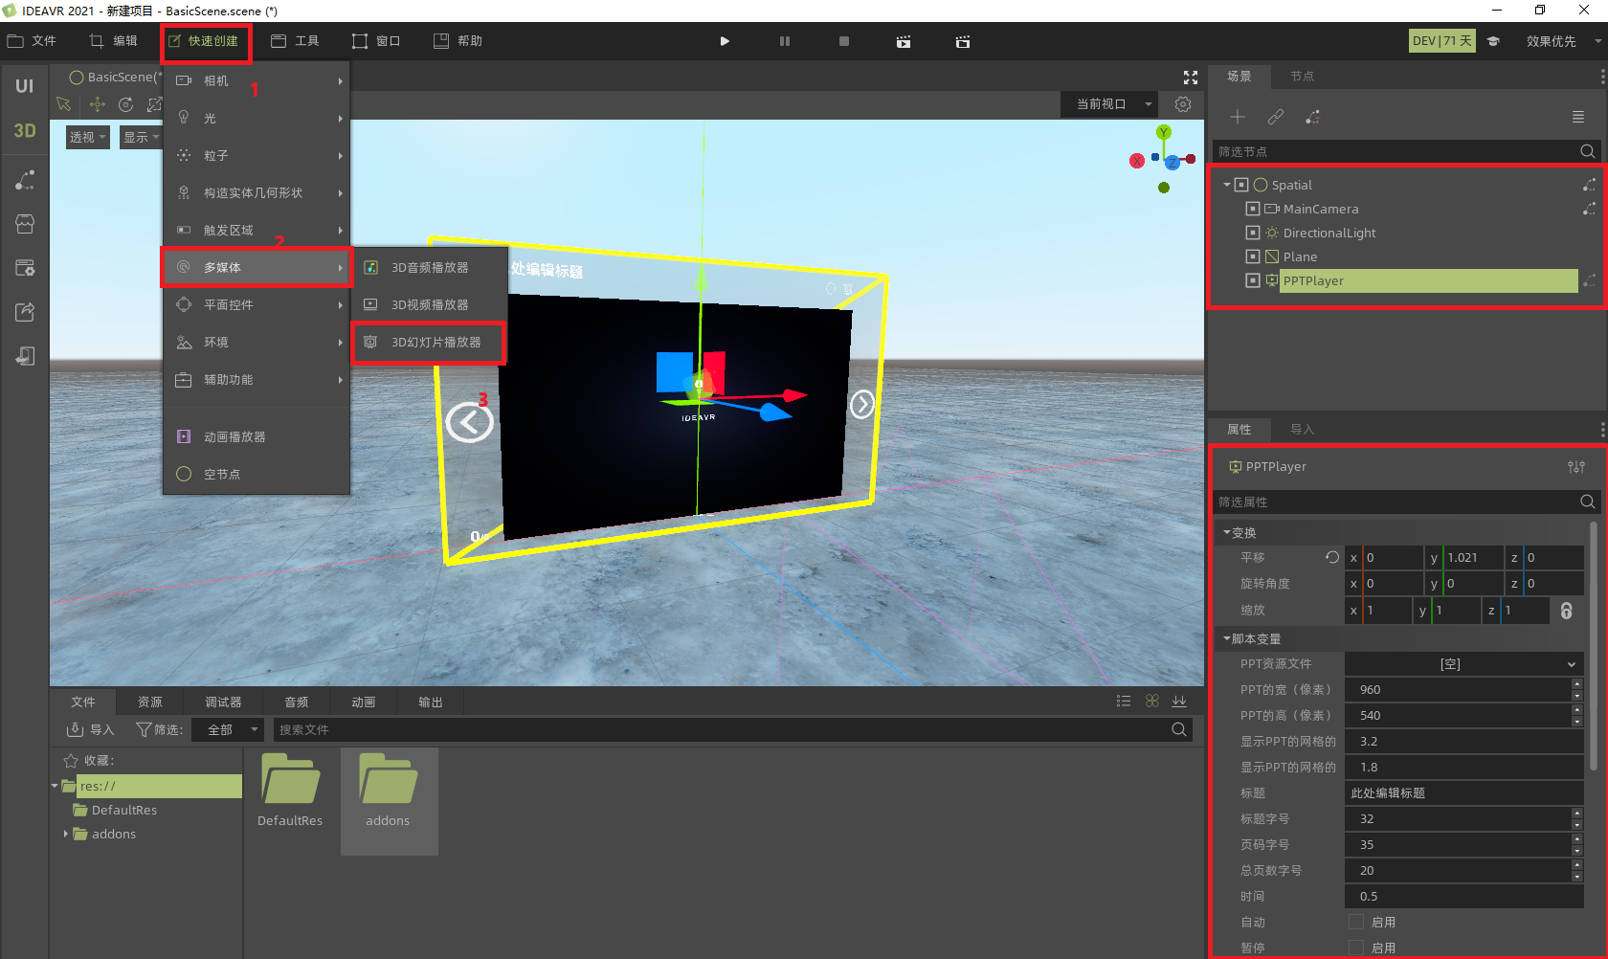This screenshot has width=1608, height=959.
Task: Collapse the 脚本变量 section
Action: click(x=1227, y=638)
